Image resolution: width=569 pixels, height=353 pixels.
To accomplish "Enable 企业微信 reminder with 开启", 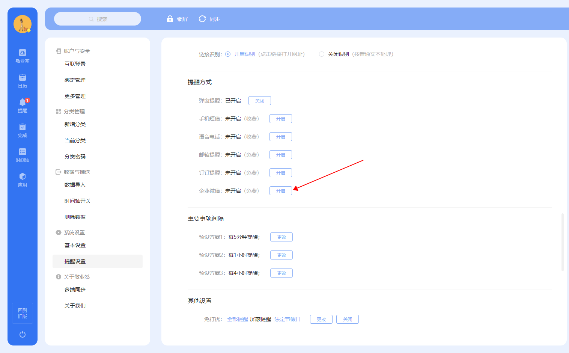I will pos(281,191).
